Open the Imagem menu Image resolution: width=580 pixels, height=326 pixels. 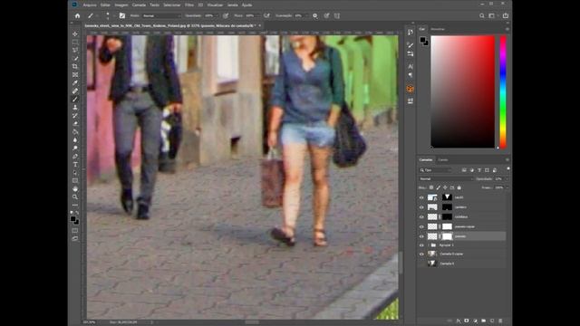121,5
